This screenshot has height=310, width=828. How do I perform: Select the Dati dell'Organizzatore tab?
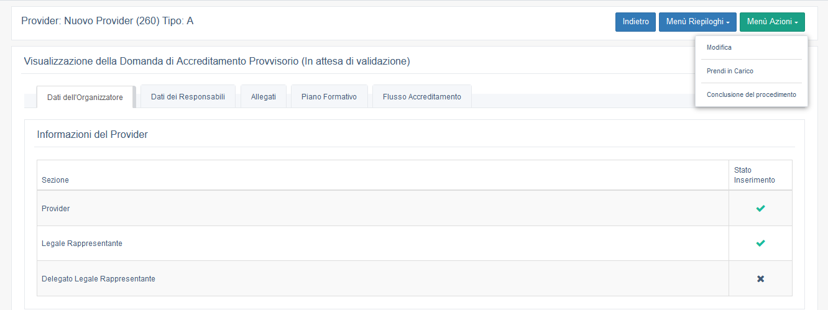point(85,97)
